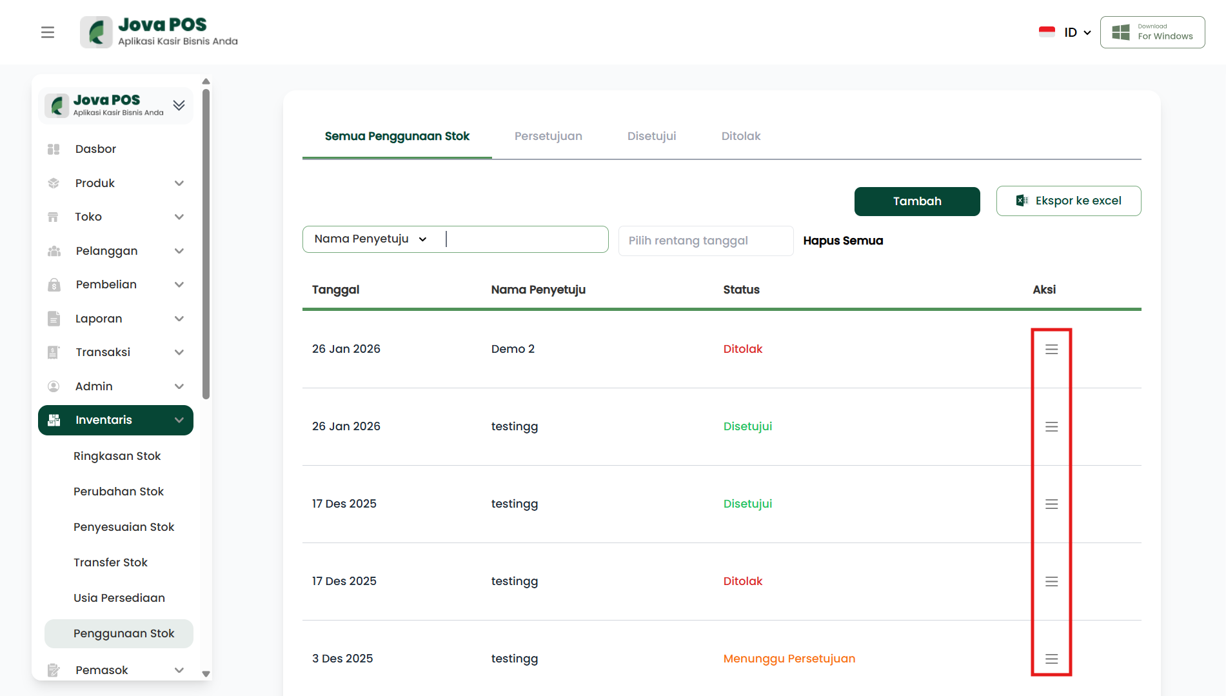
Task: Click the Jova POS logo in header
Action: pos(159,32)
